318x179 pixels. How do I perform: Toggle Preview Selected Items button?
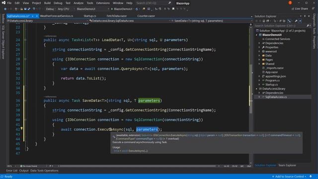pos(300,21)
